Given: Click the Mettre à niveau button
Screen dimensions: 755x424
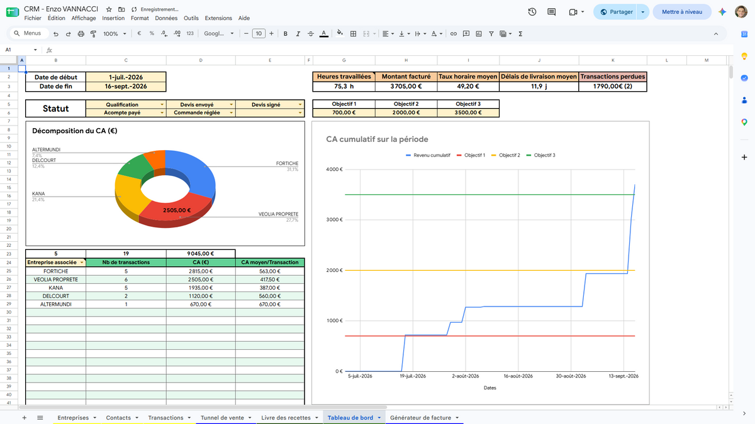Looking at the screenshot, I should tap(682, 12).
